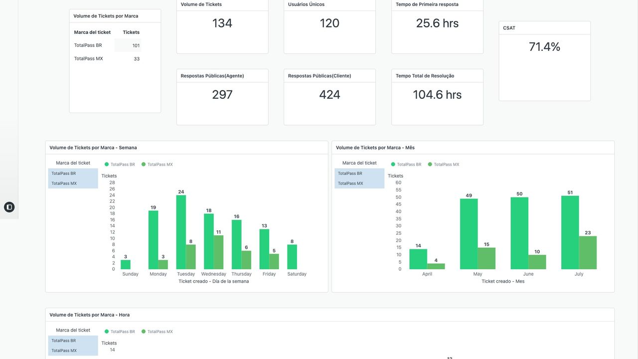
Task: Click the Tickets column header in table
Action: pyautogui.click(x=131, y=32)
